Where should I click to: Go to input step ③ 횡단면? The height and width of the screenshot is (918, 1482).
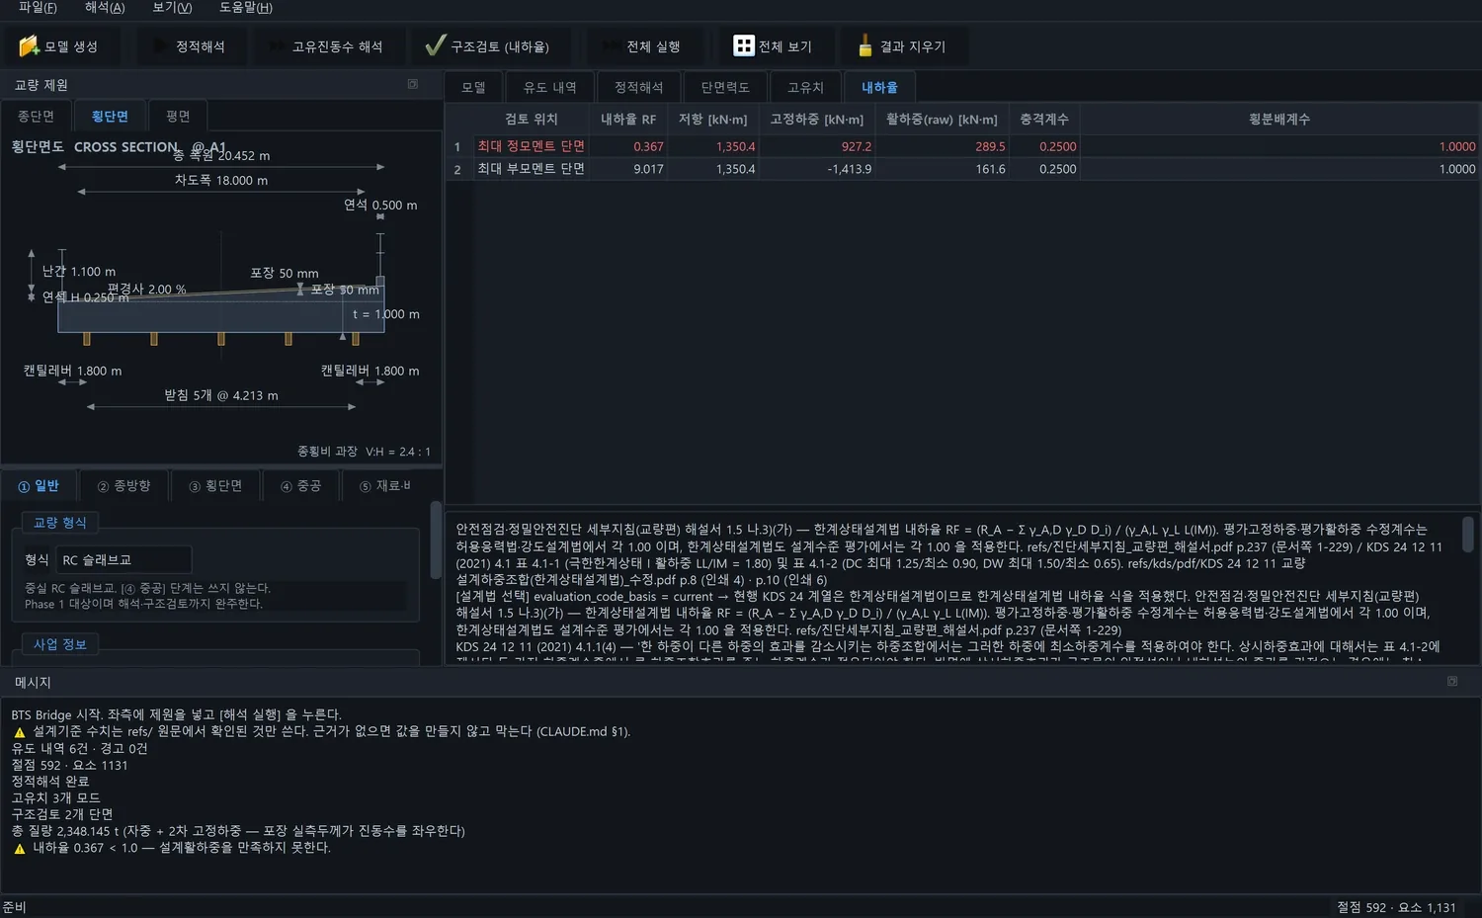pos(215,486)
